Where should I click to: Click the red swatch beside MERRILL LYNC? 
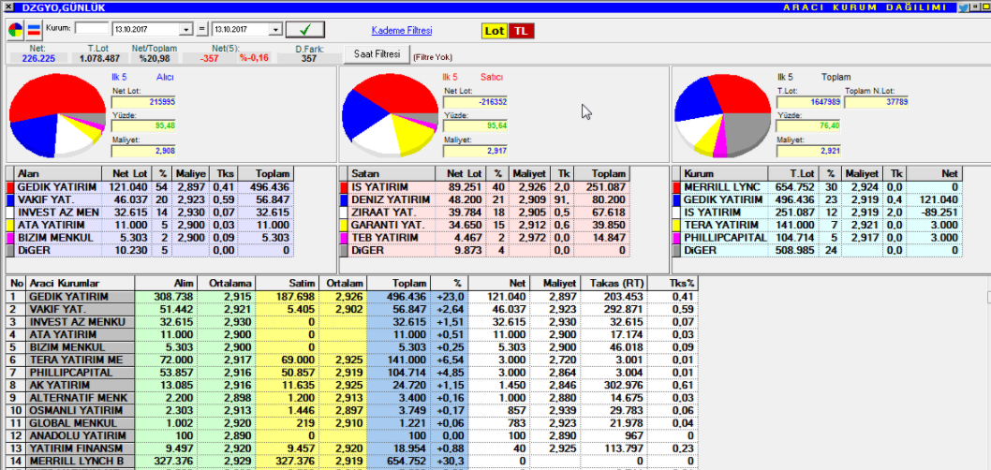click(676, 187)
